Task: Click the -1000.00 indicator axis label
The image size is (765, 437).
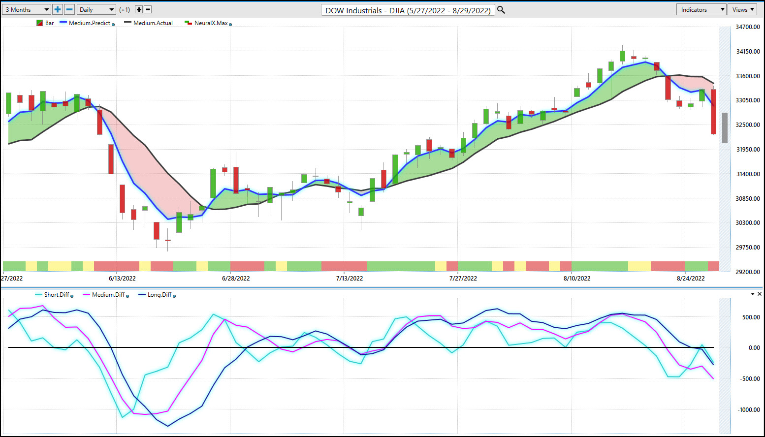Action: tap(749, 410)
